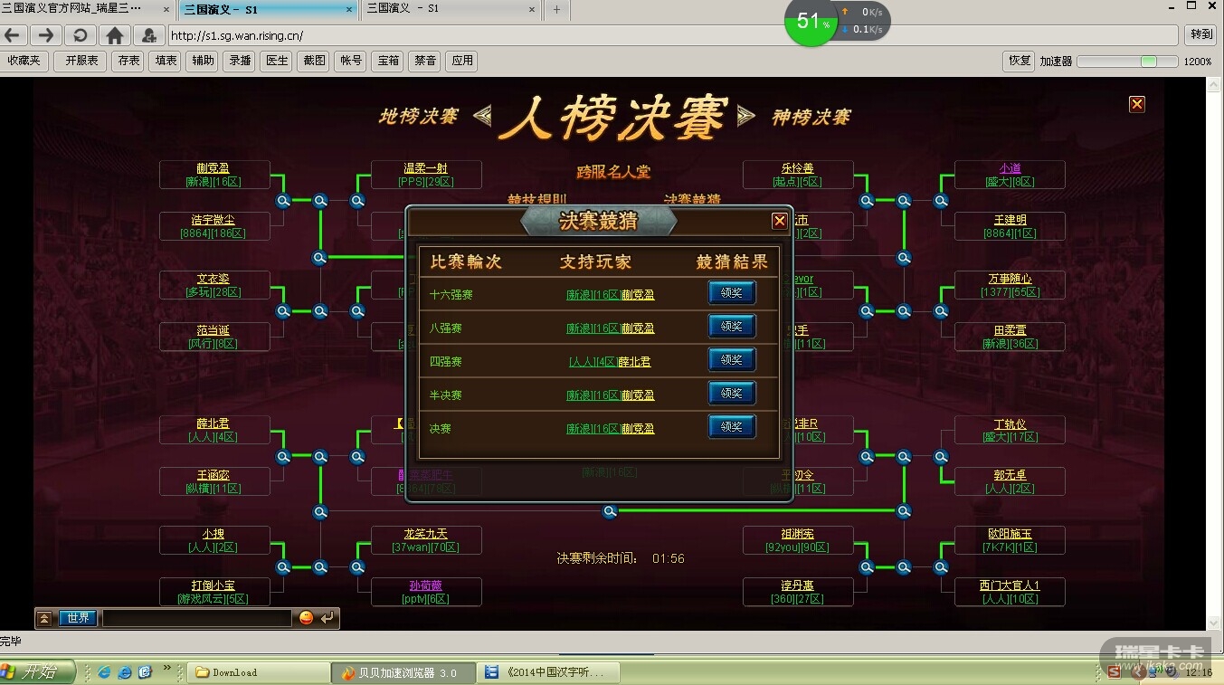Viewport: 1224px width, 685px height.
Task: Open the 开服表 server list
Action: 81,61
